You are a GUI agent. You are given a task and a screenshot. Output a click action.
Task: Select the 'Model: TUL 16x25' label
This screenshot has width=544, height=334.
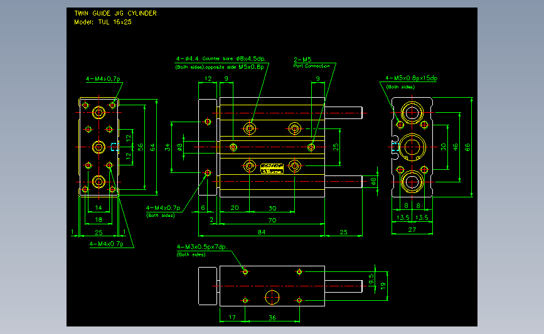103,22
